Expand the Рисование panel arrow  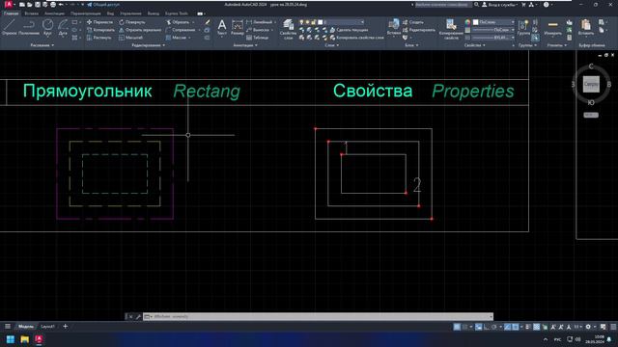coord(53,45)
